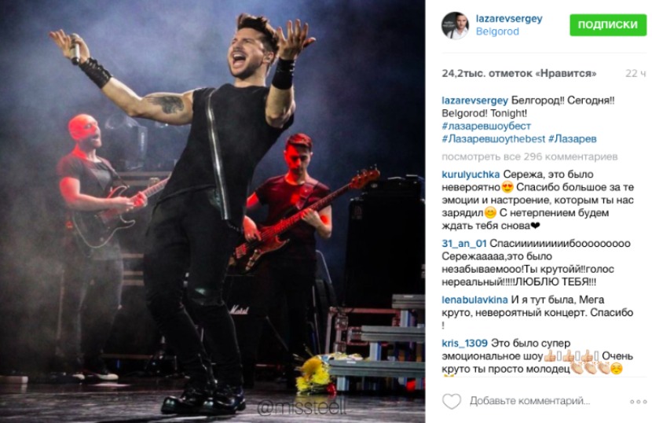The height and width of the screenshot is (423, 652).
Task: Open hashtag #лазаревшоубест
Action: point(486,126)
